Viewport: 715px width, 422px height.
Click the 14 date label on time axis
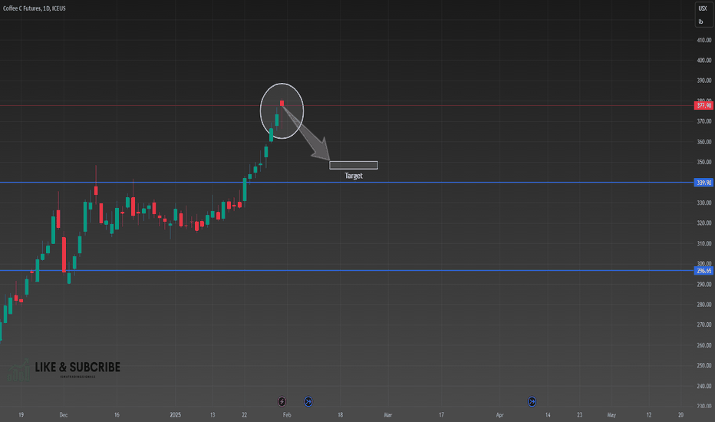pos(548,414)
